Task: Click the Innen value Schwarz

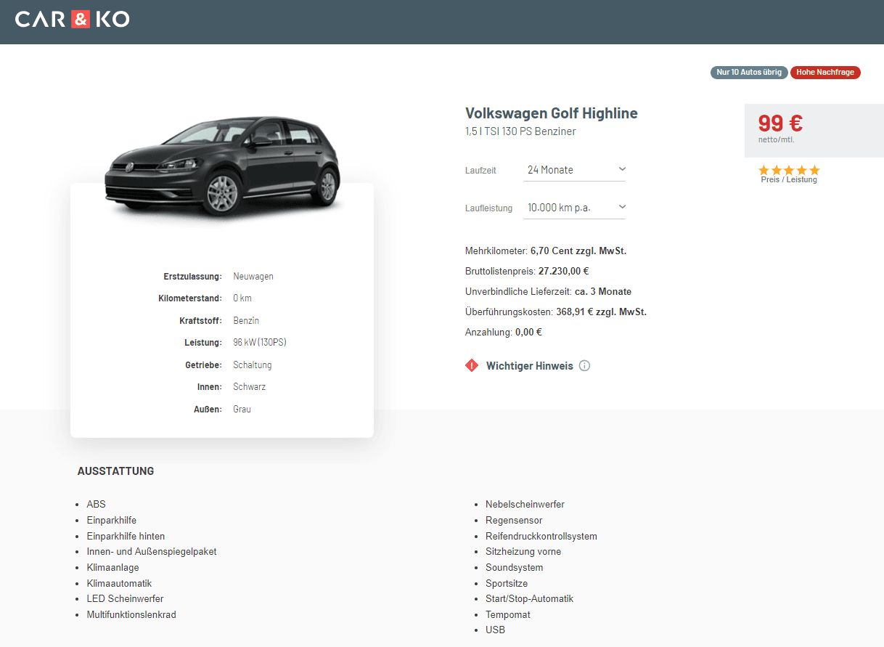Action: click(250, 387)
